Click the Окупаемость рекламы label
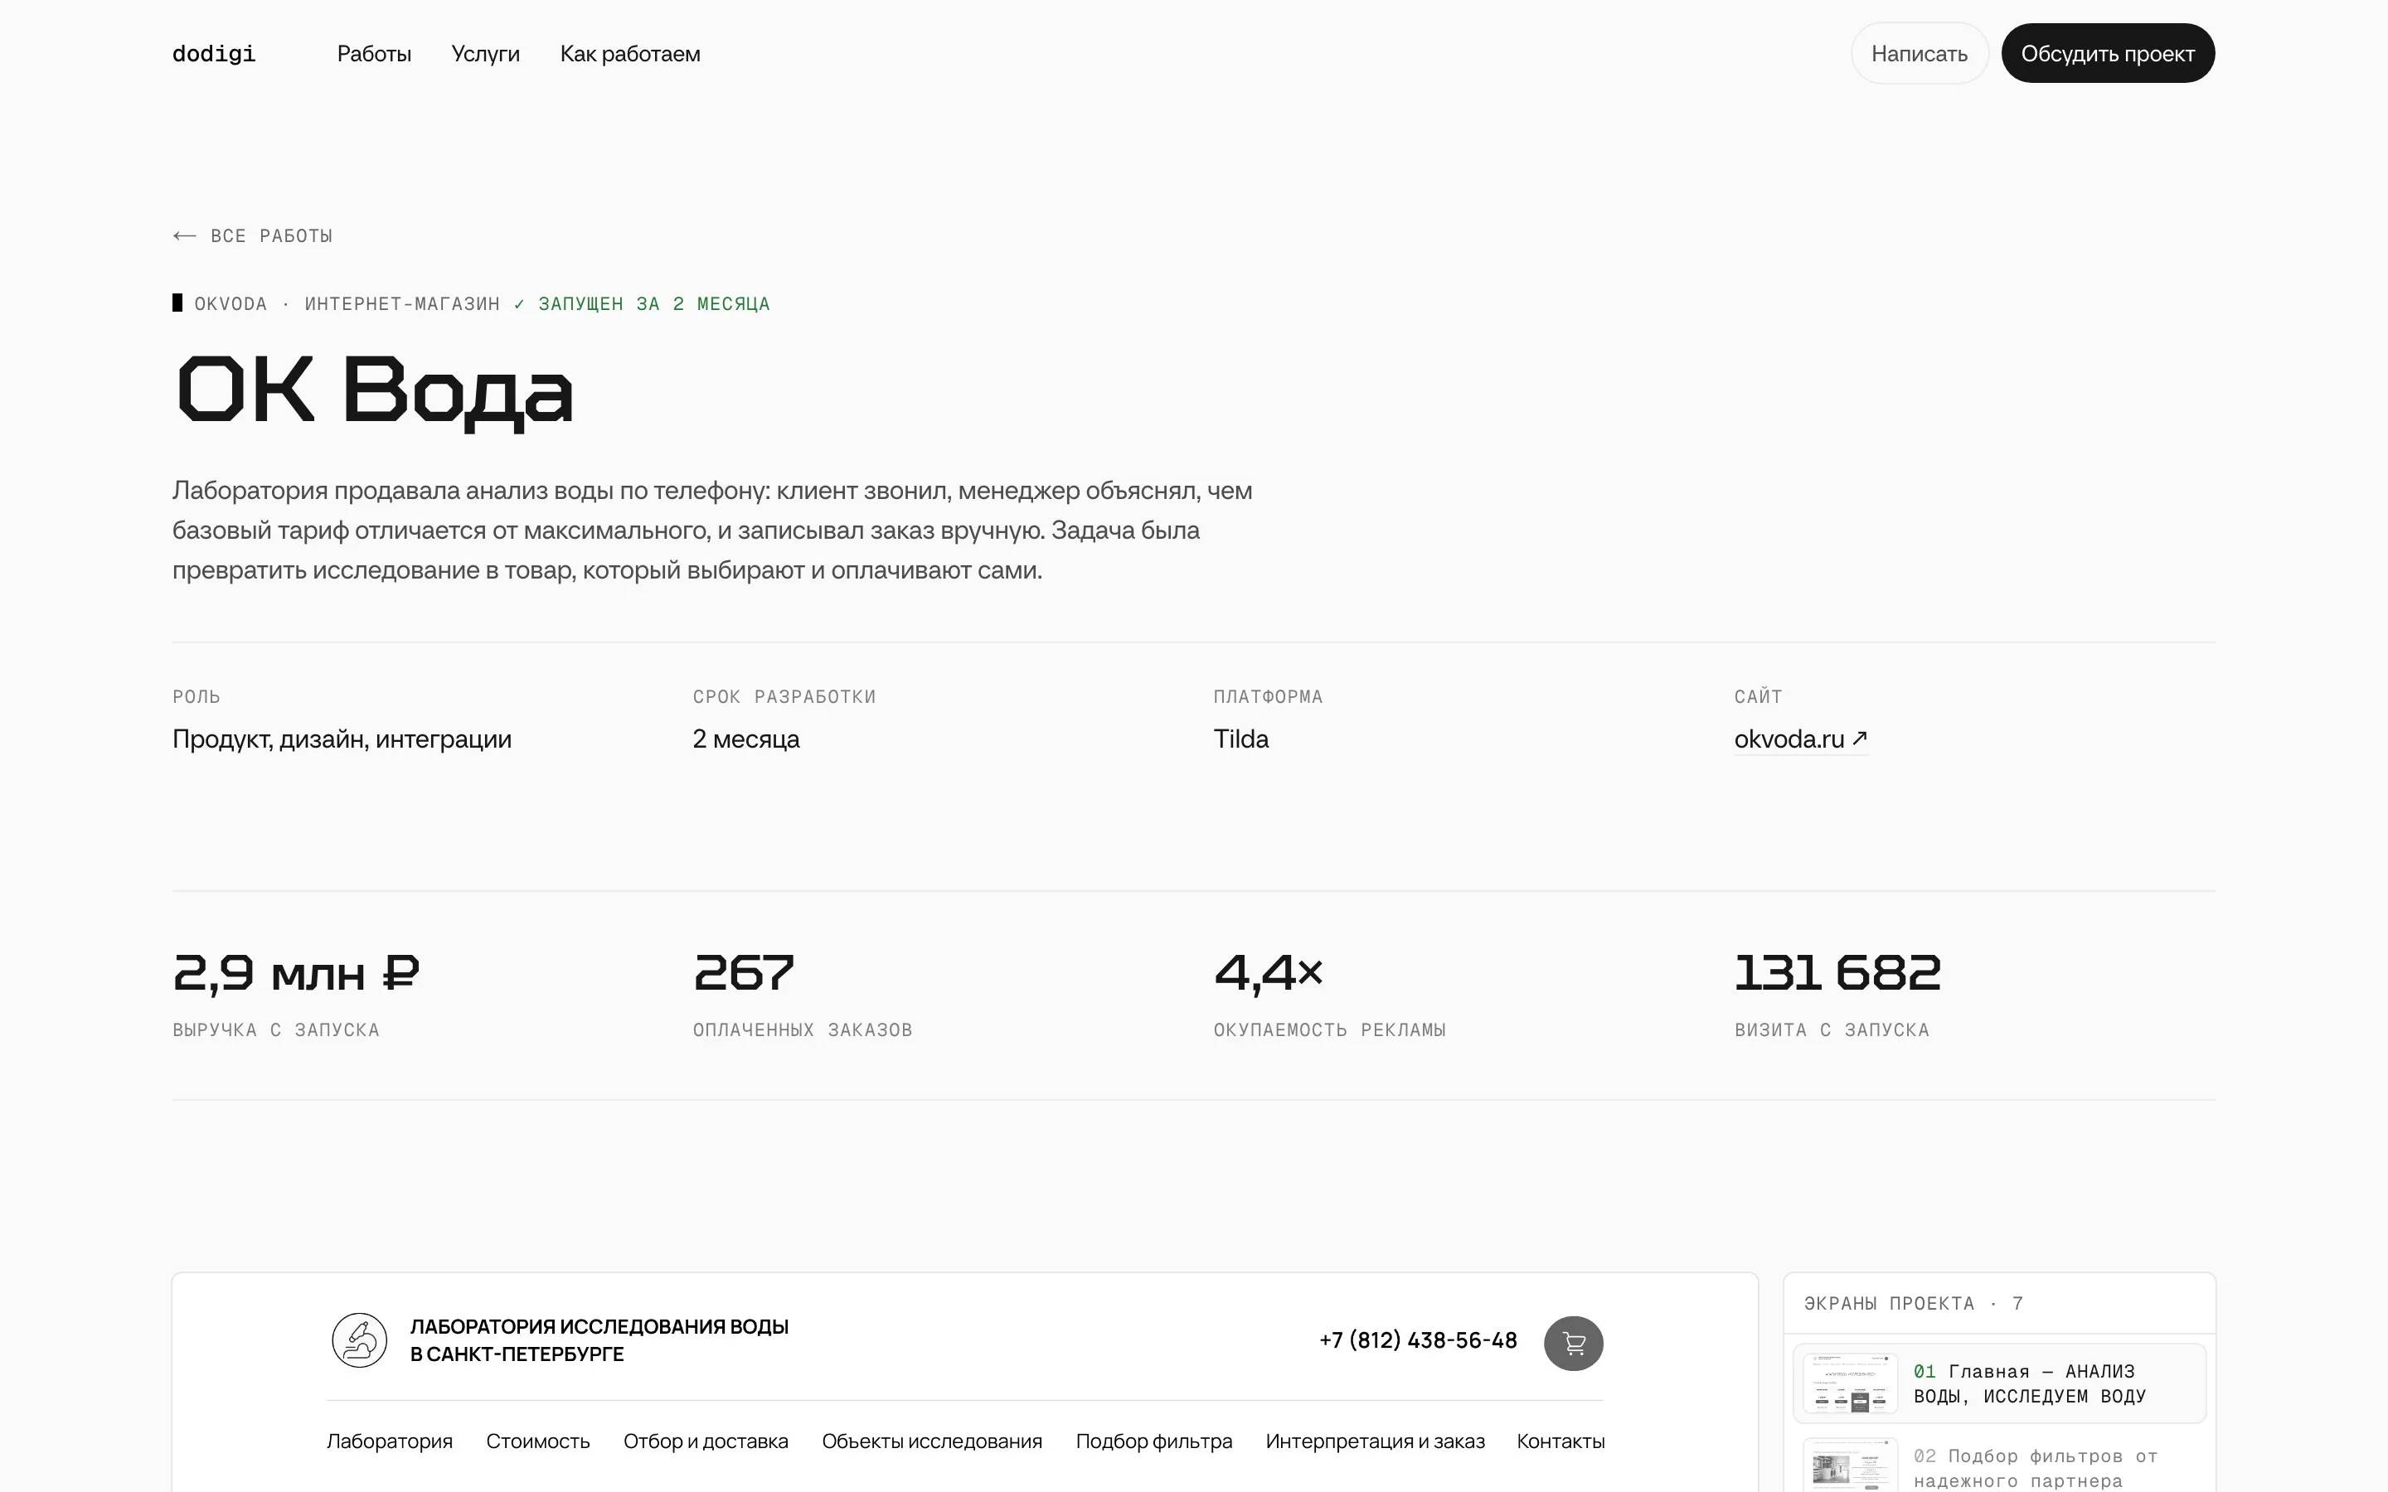The image size is (2388, 1492). pos(1329,1030)
